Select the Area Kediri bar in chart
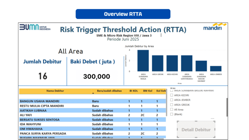Viewport: 249px width, 140px height. pyautogui.click(x=172, y=63)
